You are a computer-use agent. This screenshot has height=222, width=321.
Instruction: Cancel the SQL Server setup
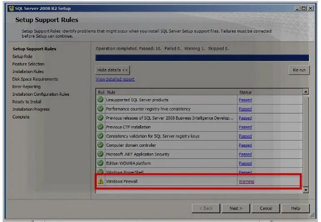tap(266, 208)
